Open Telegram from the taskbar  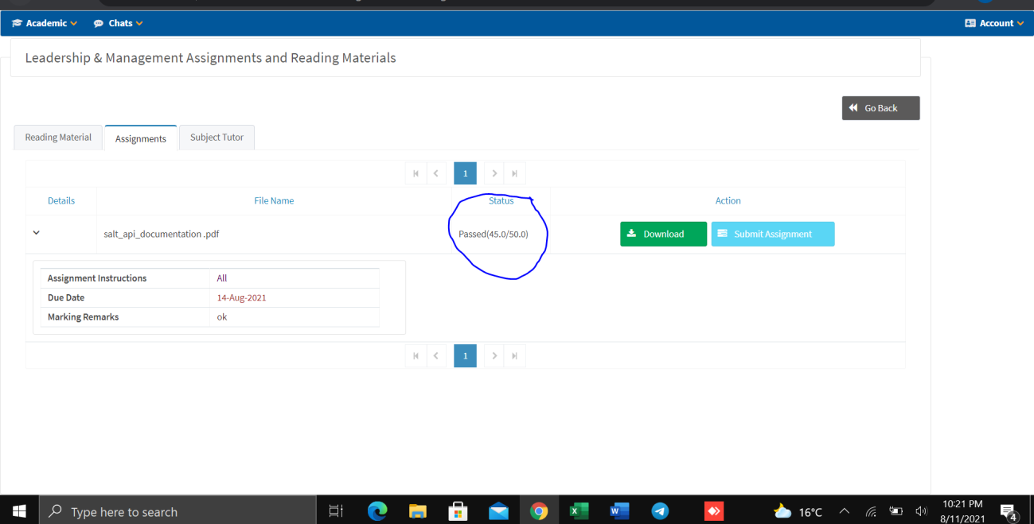coord(660,511)
